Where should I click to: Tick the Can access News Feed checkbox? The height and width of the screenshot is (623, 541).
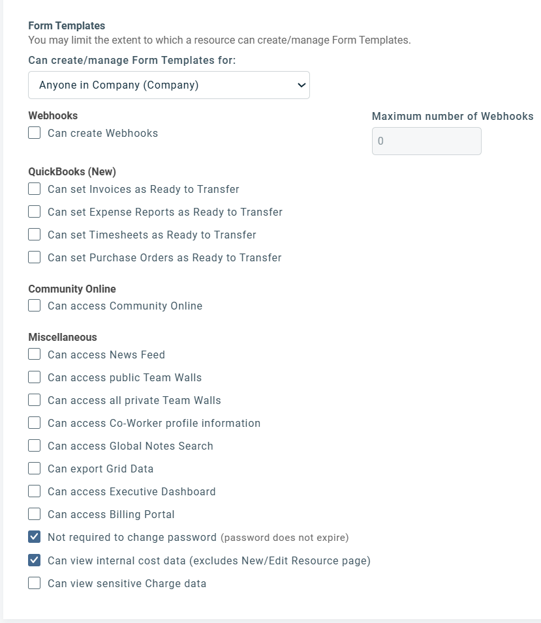(x=35, y=355)
